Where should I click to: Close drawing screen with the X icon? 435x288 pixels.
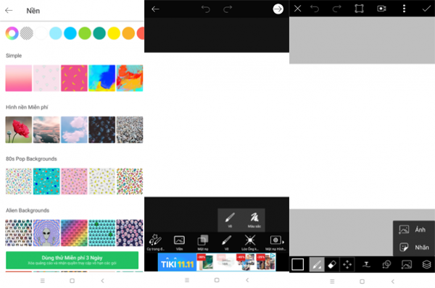[x=298, y=9]
